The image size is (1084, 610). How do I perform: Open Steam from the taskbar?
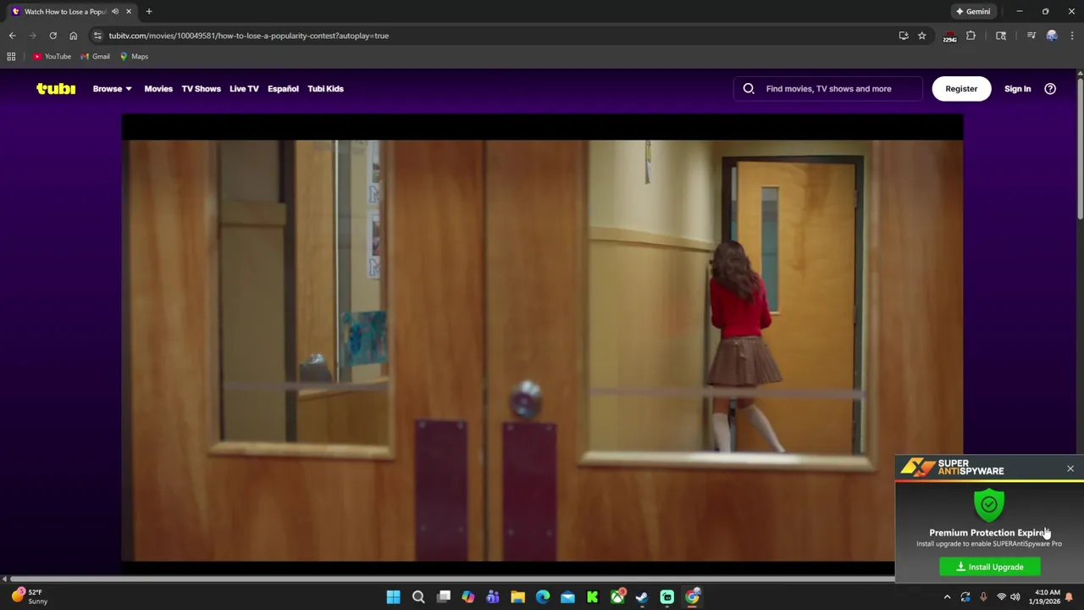642,597
